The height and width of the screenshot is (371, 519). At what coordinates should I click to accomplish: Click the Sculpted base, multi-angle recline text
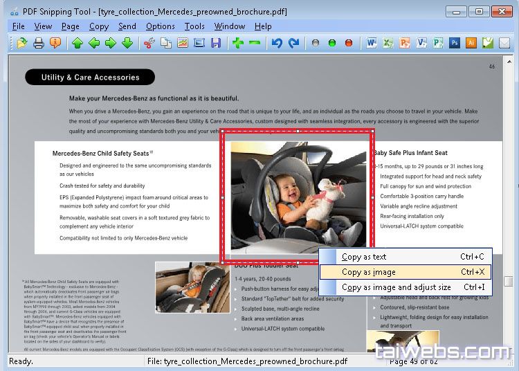[280, 309]
